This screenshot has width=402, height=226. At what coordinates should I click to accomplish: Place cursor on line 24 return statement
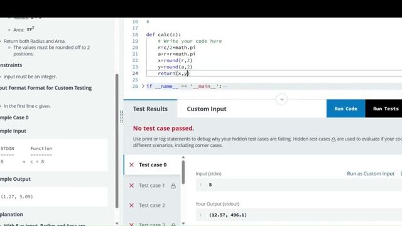(x=173, y=73)
